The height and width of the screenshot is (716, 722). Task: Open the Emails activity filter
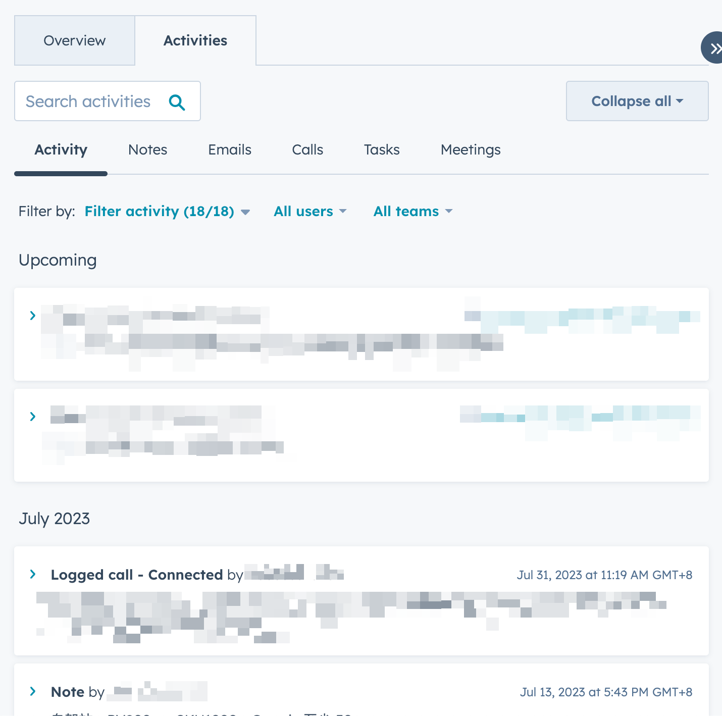[x=230, y=149]
